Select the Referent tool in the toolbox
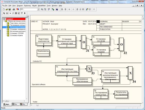 tap(19, 13)
